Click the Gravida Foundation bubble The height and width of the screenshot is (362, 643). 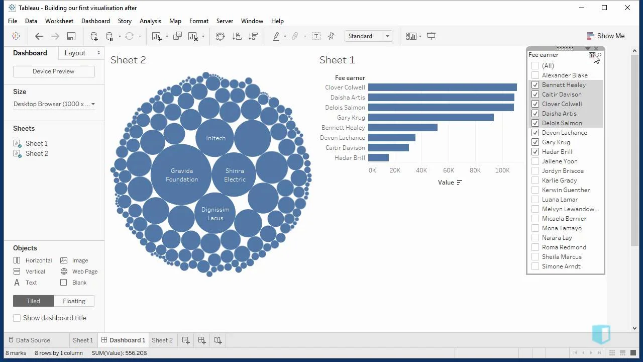click(x=181, y=175)
